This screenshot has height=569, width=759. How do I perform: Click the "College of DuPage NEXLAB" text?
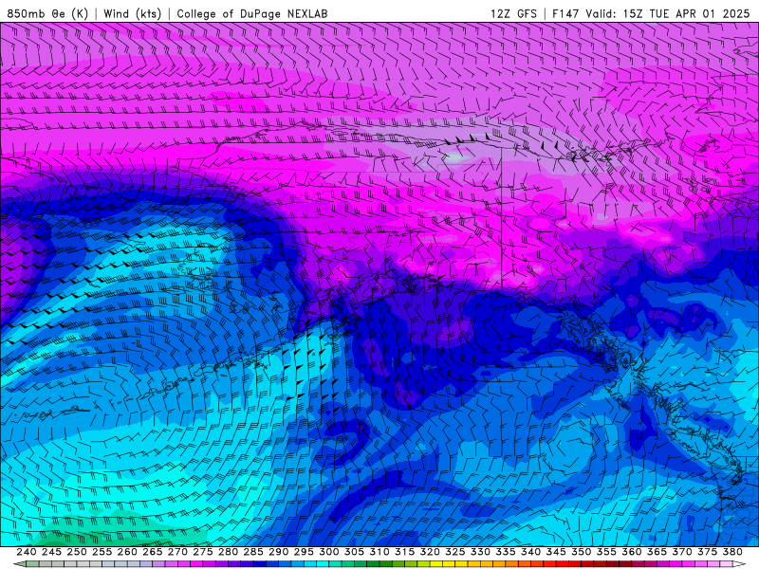coord(252,13)
